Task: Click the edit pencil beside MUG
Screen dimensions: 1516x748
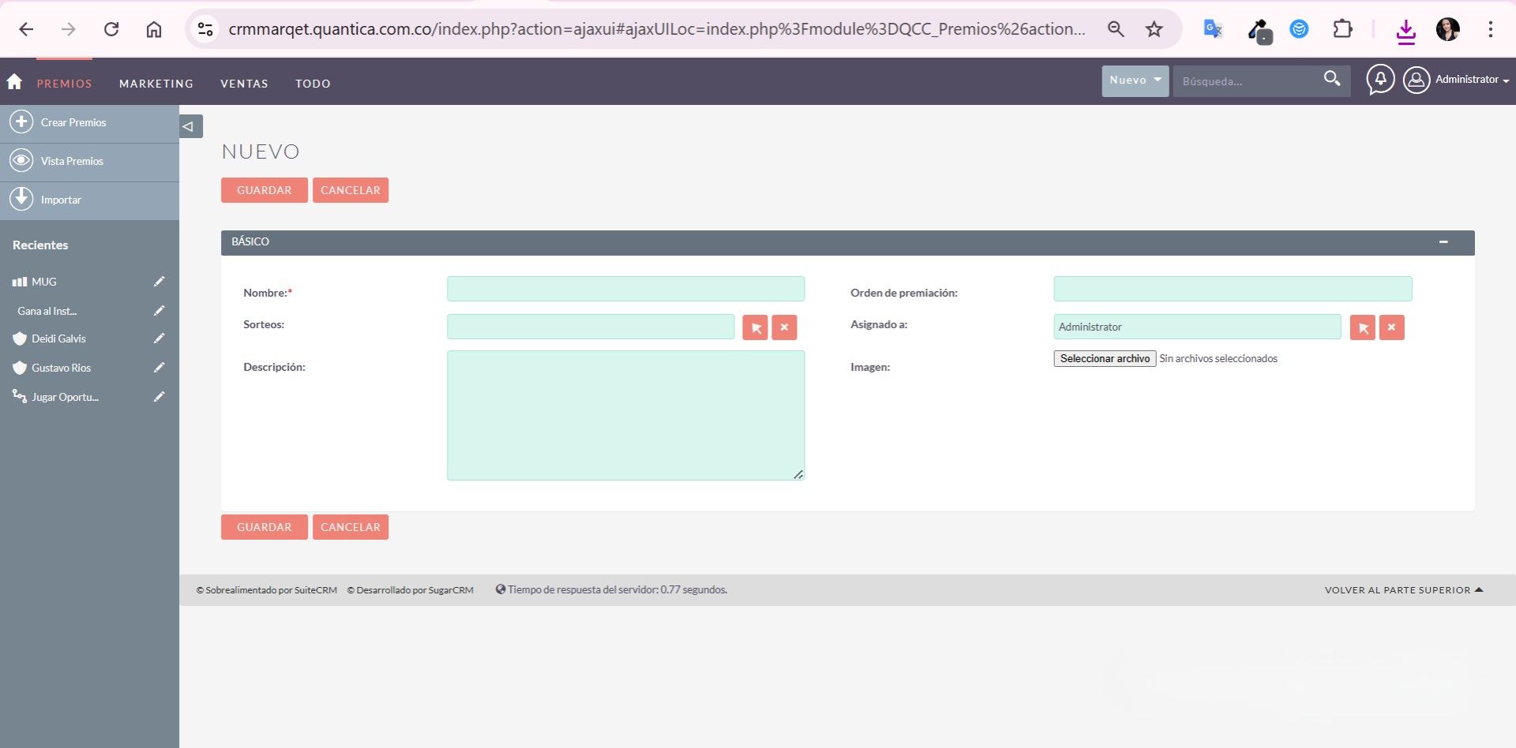Action: tap(159, 282)
